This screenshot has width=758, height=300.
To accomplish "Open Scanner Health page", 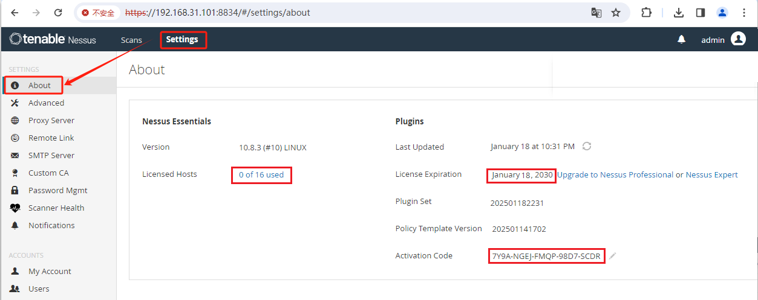I will tap(58, 208).
